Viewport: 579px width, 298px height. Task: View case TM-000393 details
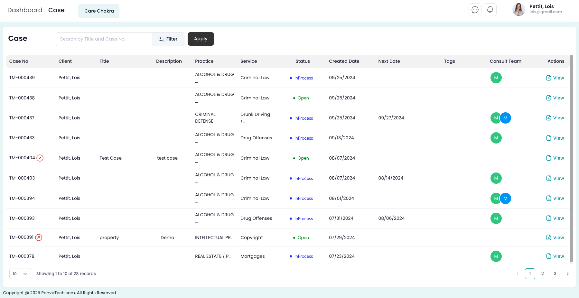(555, 218)
